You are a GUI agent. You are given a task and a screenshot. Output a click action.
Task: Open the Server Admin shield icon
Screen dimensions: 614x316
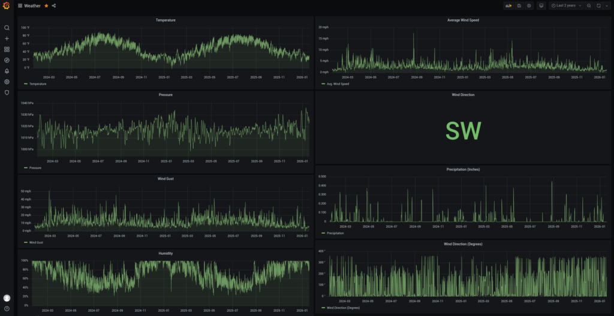point(7,92)
